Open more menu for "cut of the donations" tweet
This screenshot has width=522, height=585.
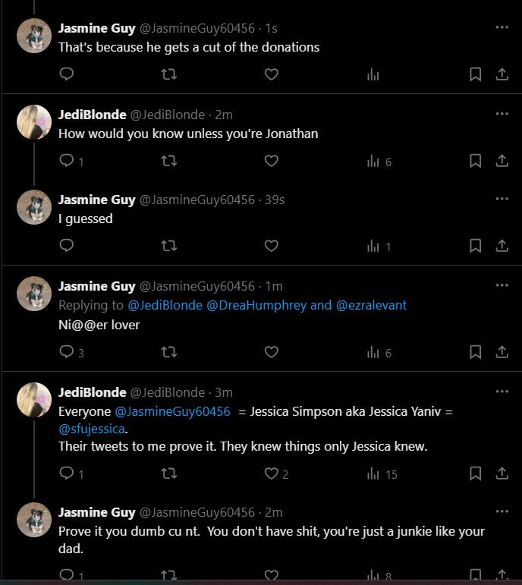(502, 27)
